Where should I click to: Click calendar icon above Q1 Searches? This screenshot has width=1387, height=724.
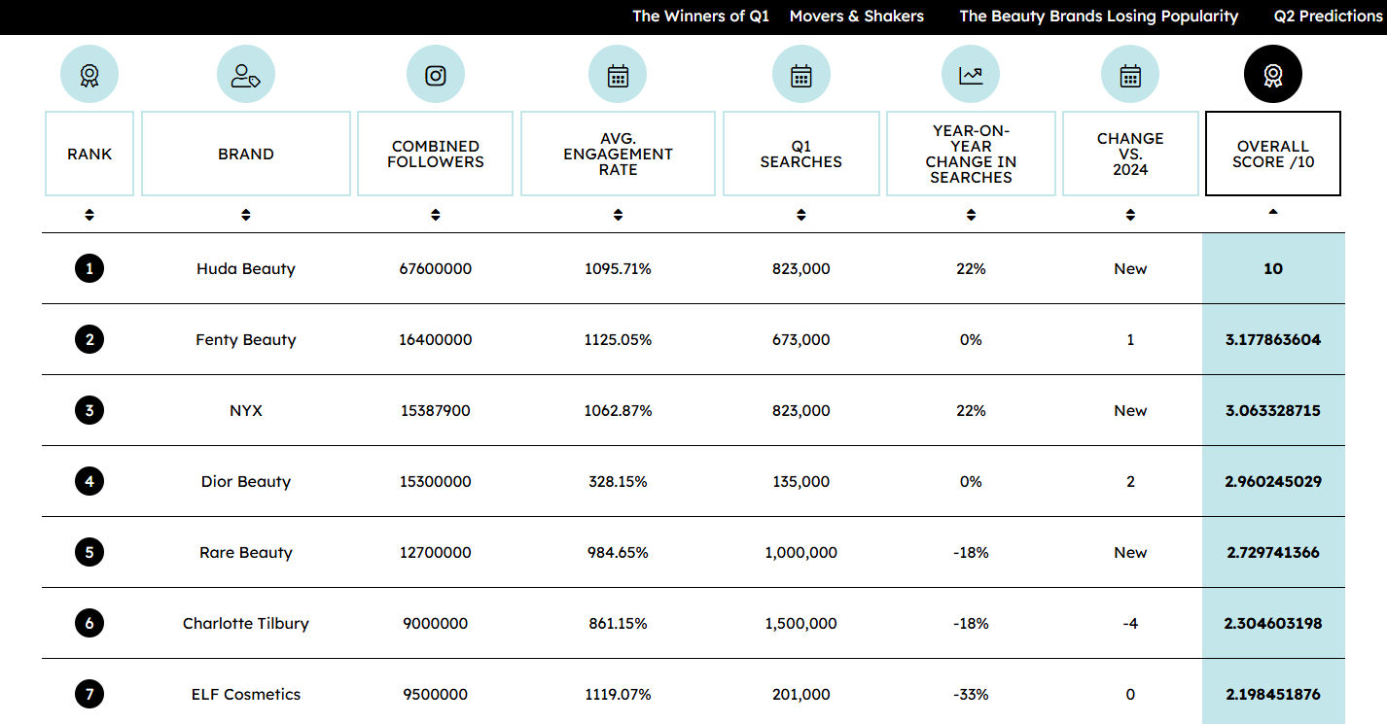800,75
